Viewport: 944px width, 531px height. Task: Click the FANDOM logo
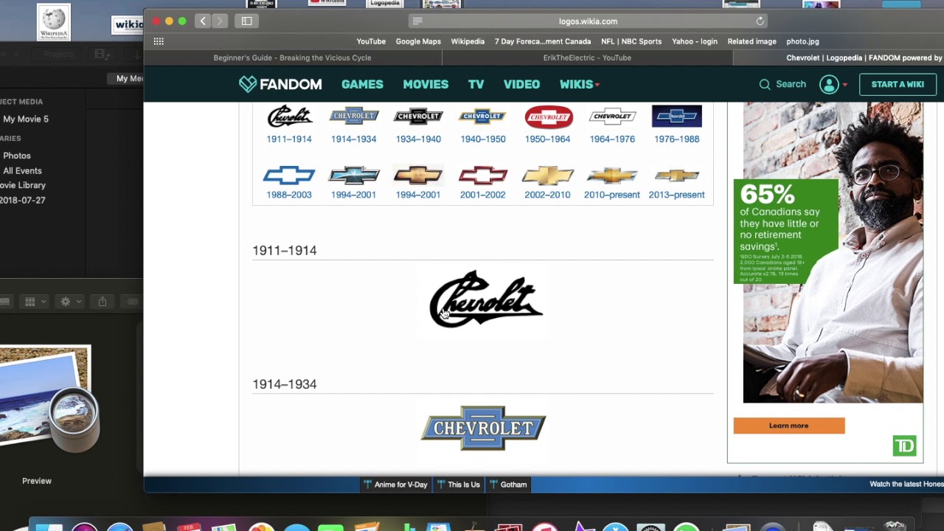coord(280,84)
